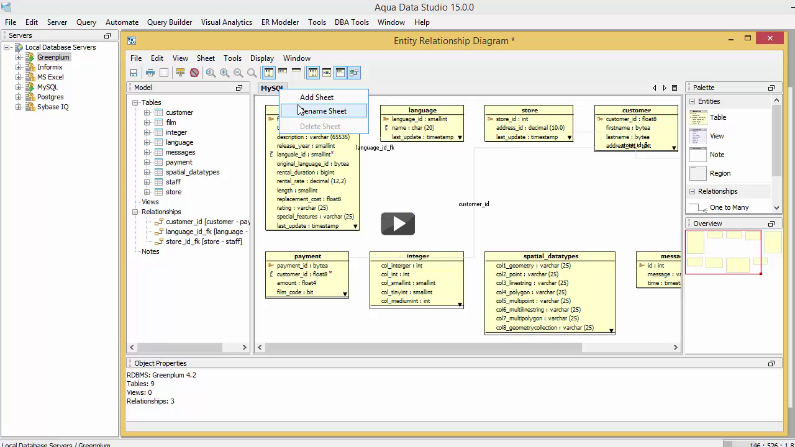
Task: Toggle the NUL display button
Action: (x=327, y=73)
